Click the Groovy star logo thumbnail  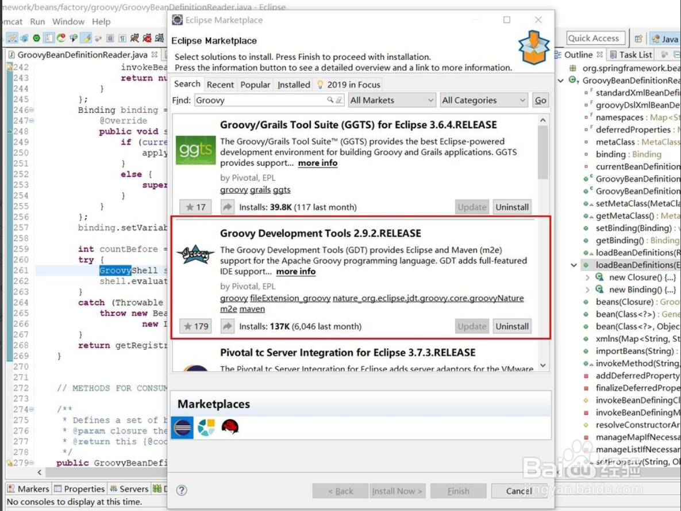click(x=195, y=254)
